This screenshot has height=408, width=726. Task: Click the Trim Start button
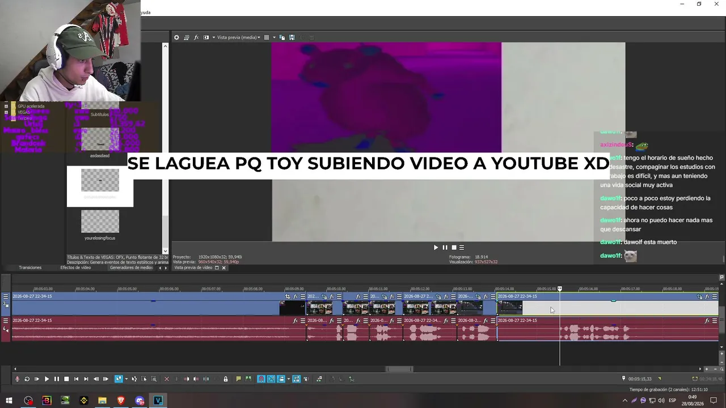(187, 379)
